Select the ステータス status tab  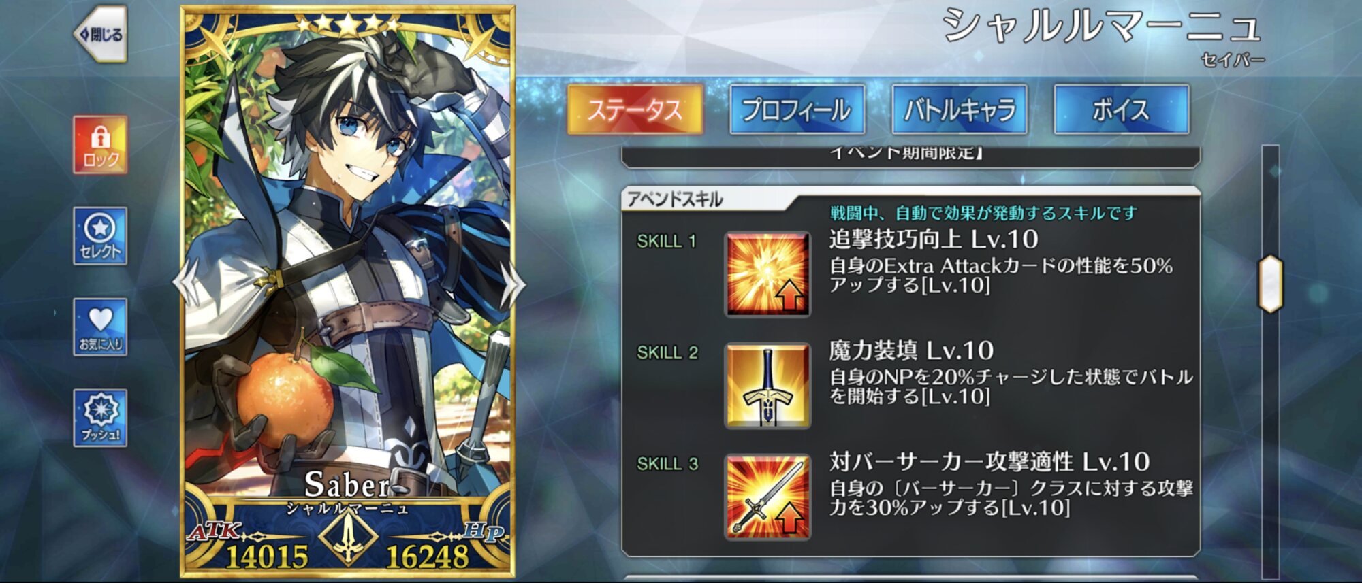coord(635,110)
